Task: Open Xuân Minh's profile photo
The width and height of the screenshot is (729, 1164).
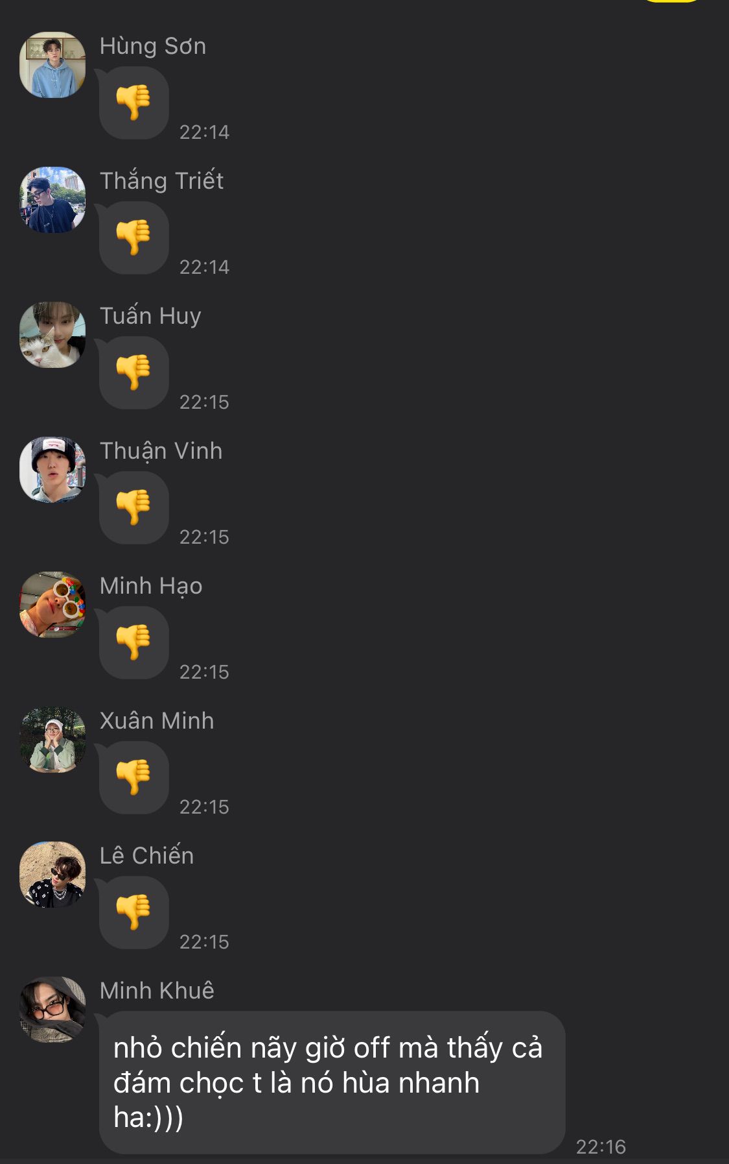Action: click(52, 740)
